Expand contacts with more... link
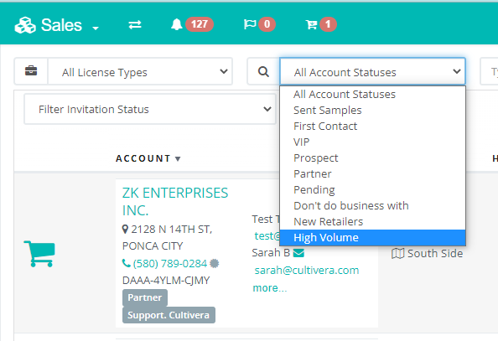This screenshot has width=498, height=341. 270,287
